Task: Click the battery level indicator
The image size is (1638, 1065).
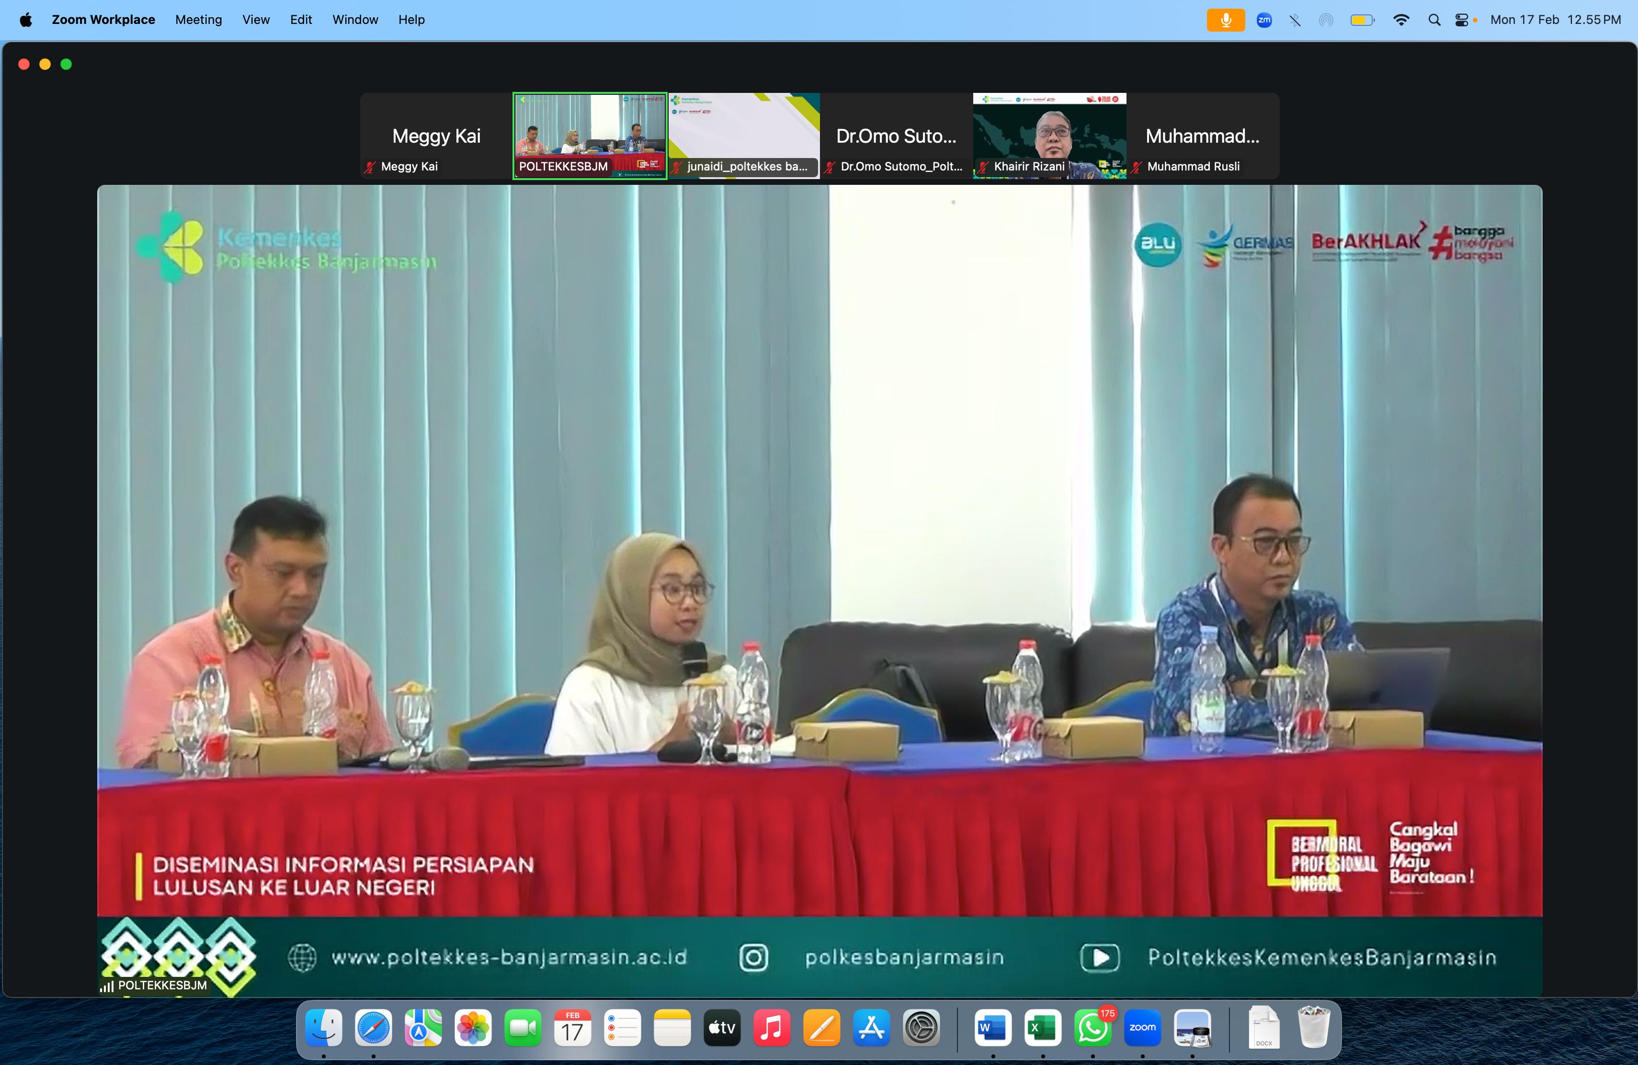Action: pos(1362,20)
